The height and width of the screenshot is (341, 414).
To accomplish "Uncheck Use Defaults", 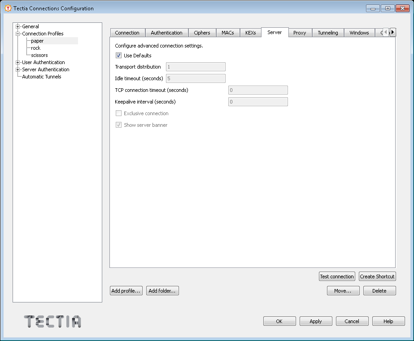I will (118, 55).
